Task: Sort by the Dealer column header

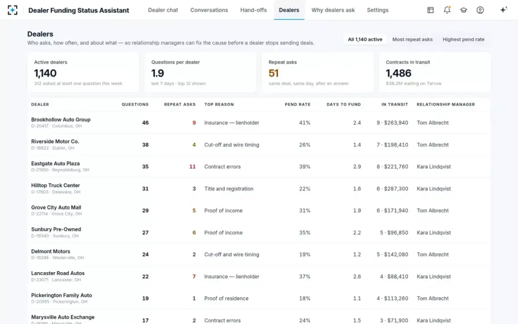Action: [x=40, y=105]
